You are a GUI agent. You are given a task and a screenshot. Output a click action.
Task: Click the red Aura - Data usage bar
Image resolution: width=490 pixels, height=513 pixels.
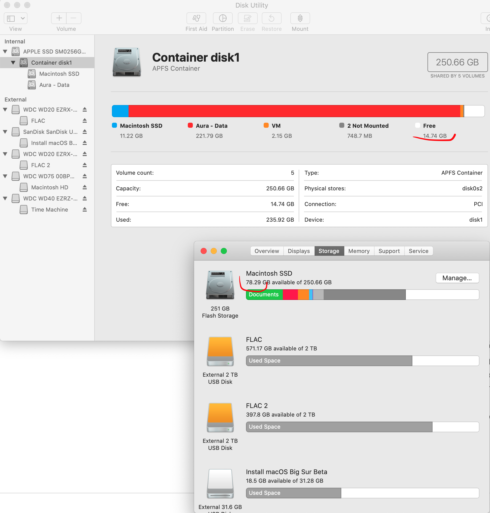click(294, 111)
